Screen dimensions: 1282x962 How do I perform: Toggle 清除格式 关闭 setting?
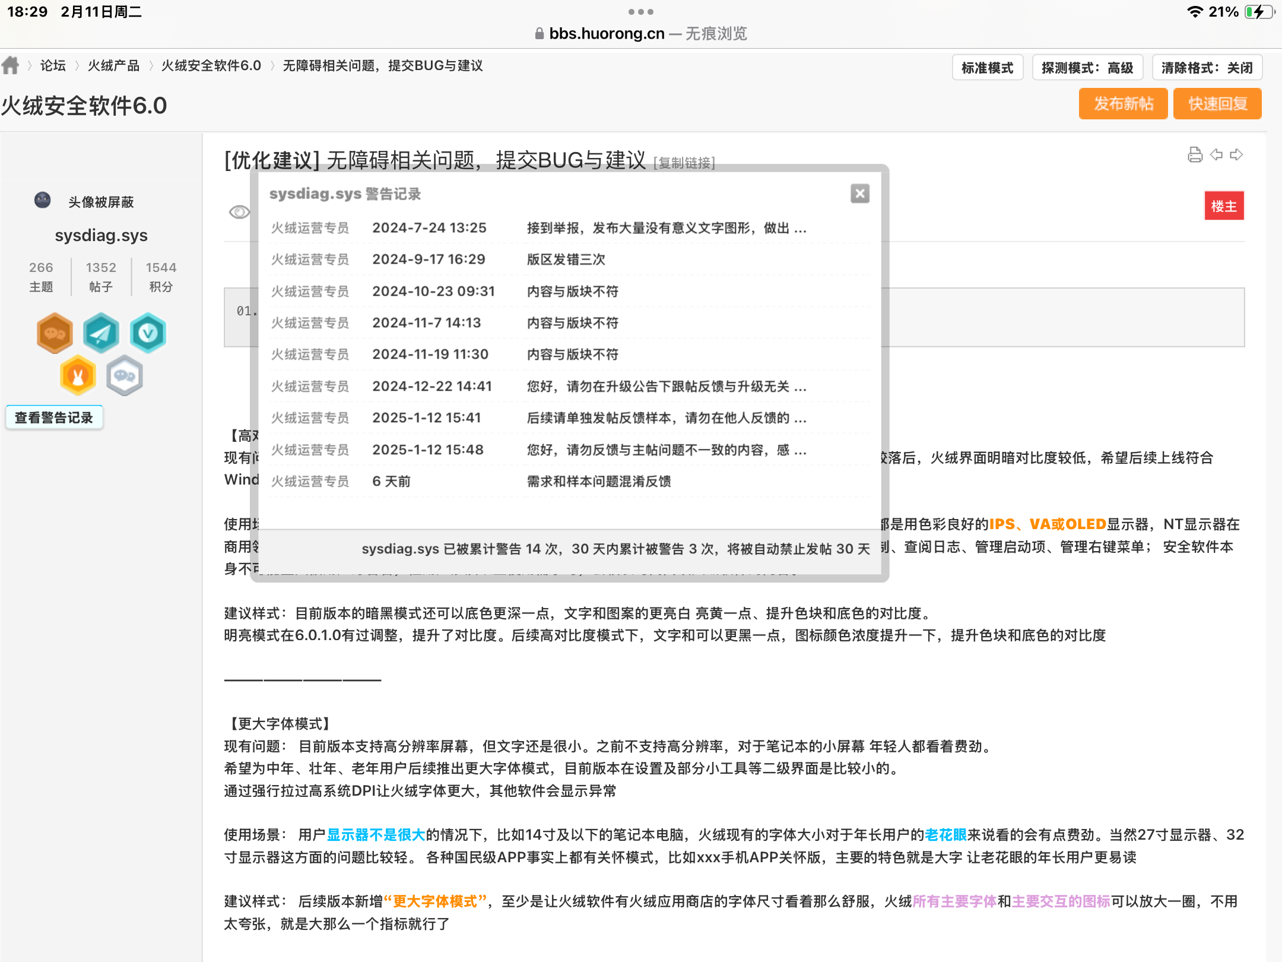click(x=1207, y=68)
